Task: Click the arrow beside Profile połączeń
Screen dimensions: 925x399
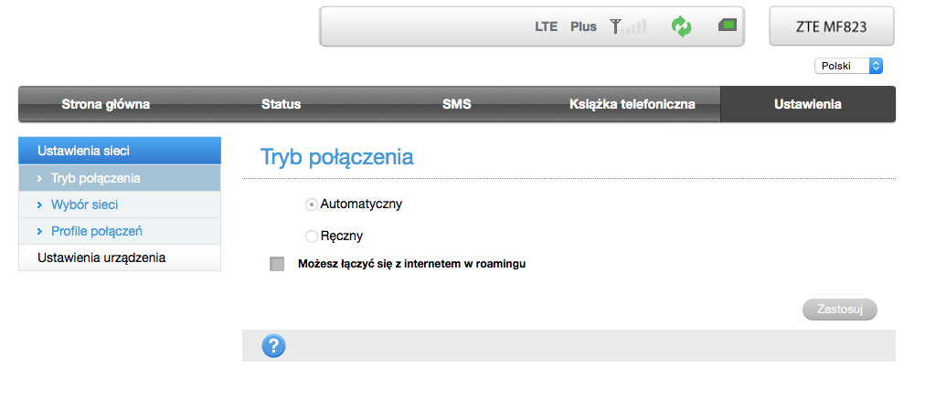Action: point(39,232)
